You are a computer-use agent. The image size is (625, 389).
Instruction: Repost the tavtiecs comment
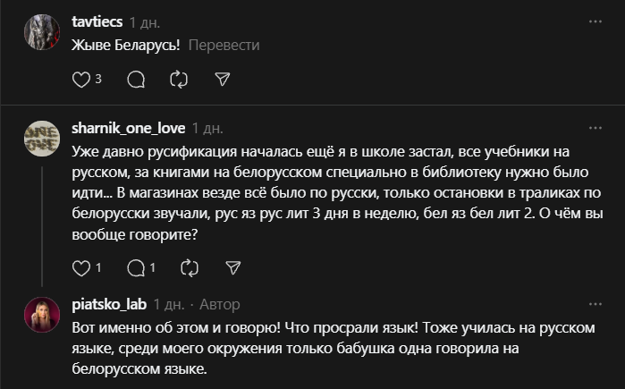point(179,80)
